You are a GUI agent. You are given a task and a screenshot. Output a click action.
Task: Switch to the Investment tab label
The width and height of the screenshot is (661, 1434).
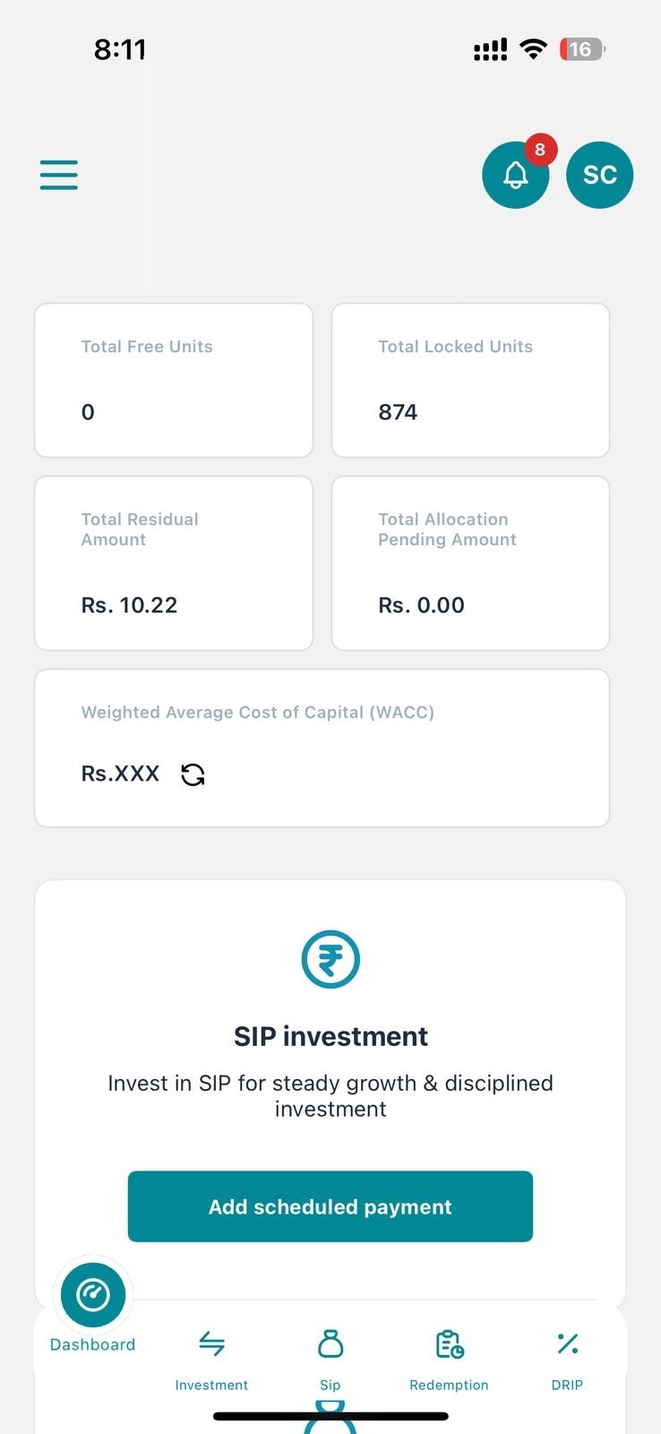(211, 1385)
